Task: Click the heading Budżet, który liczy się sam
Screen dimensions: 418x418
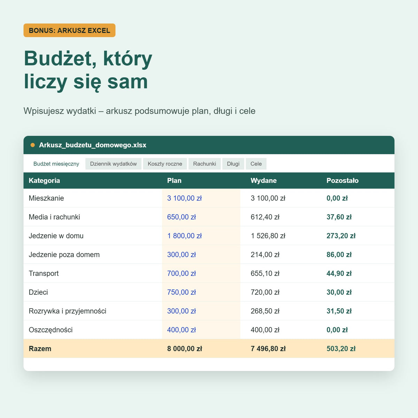Action: pos(88,70)
